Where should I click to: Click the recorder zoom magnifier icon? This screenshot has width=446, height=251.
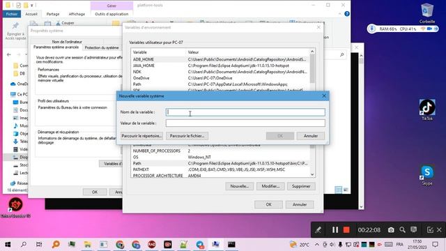tap(402, 229)
